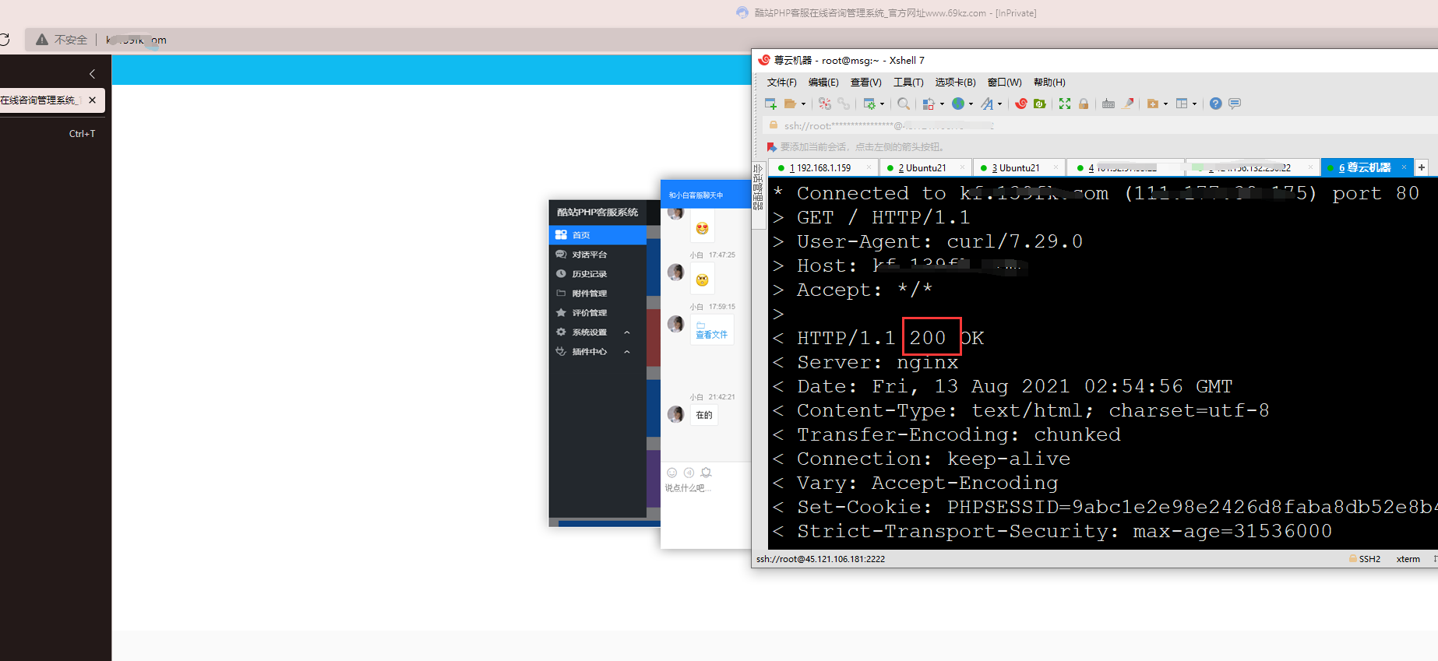
Task: Close the 在线咨询管理系统 browser tab
Action: tap(92, 100)
